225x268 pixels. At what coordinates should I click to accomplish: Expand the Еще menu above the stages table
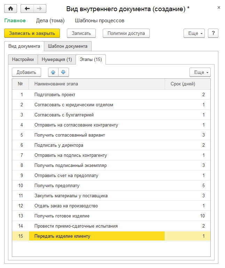click(x=200, y=72)
